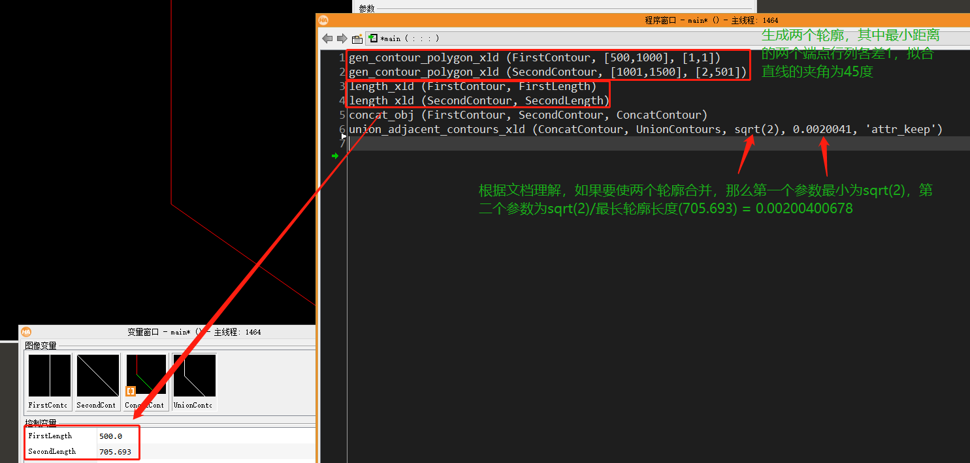Click code line 6 union_adjacent_contours_xld statement
Viewport: 970px width, 463px height.
coord(646,129)
